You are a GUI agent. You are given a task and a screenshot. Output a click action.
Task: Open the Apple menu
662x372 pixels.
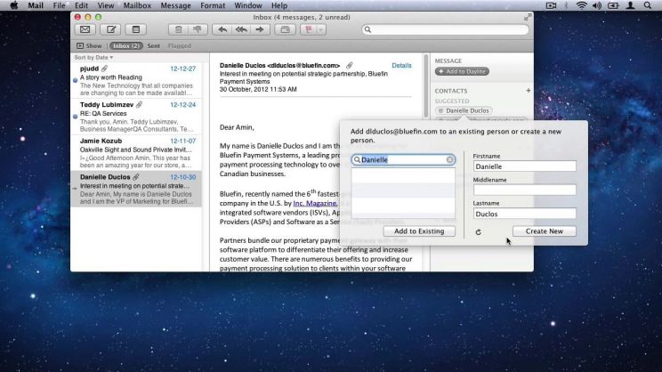[14, 5]
